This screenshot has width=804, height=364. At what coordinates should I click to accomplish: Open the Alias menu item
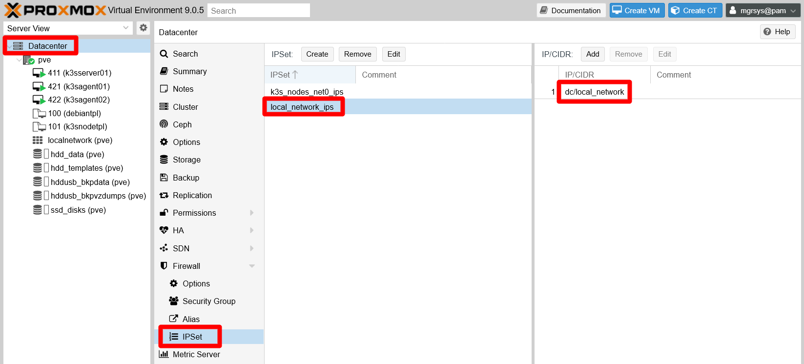coord(209,319)
